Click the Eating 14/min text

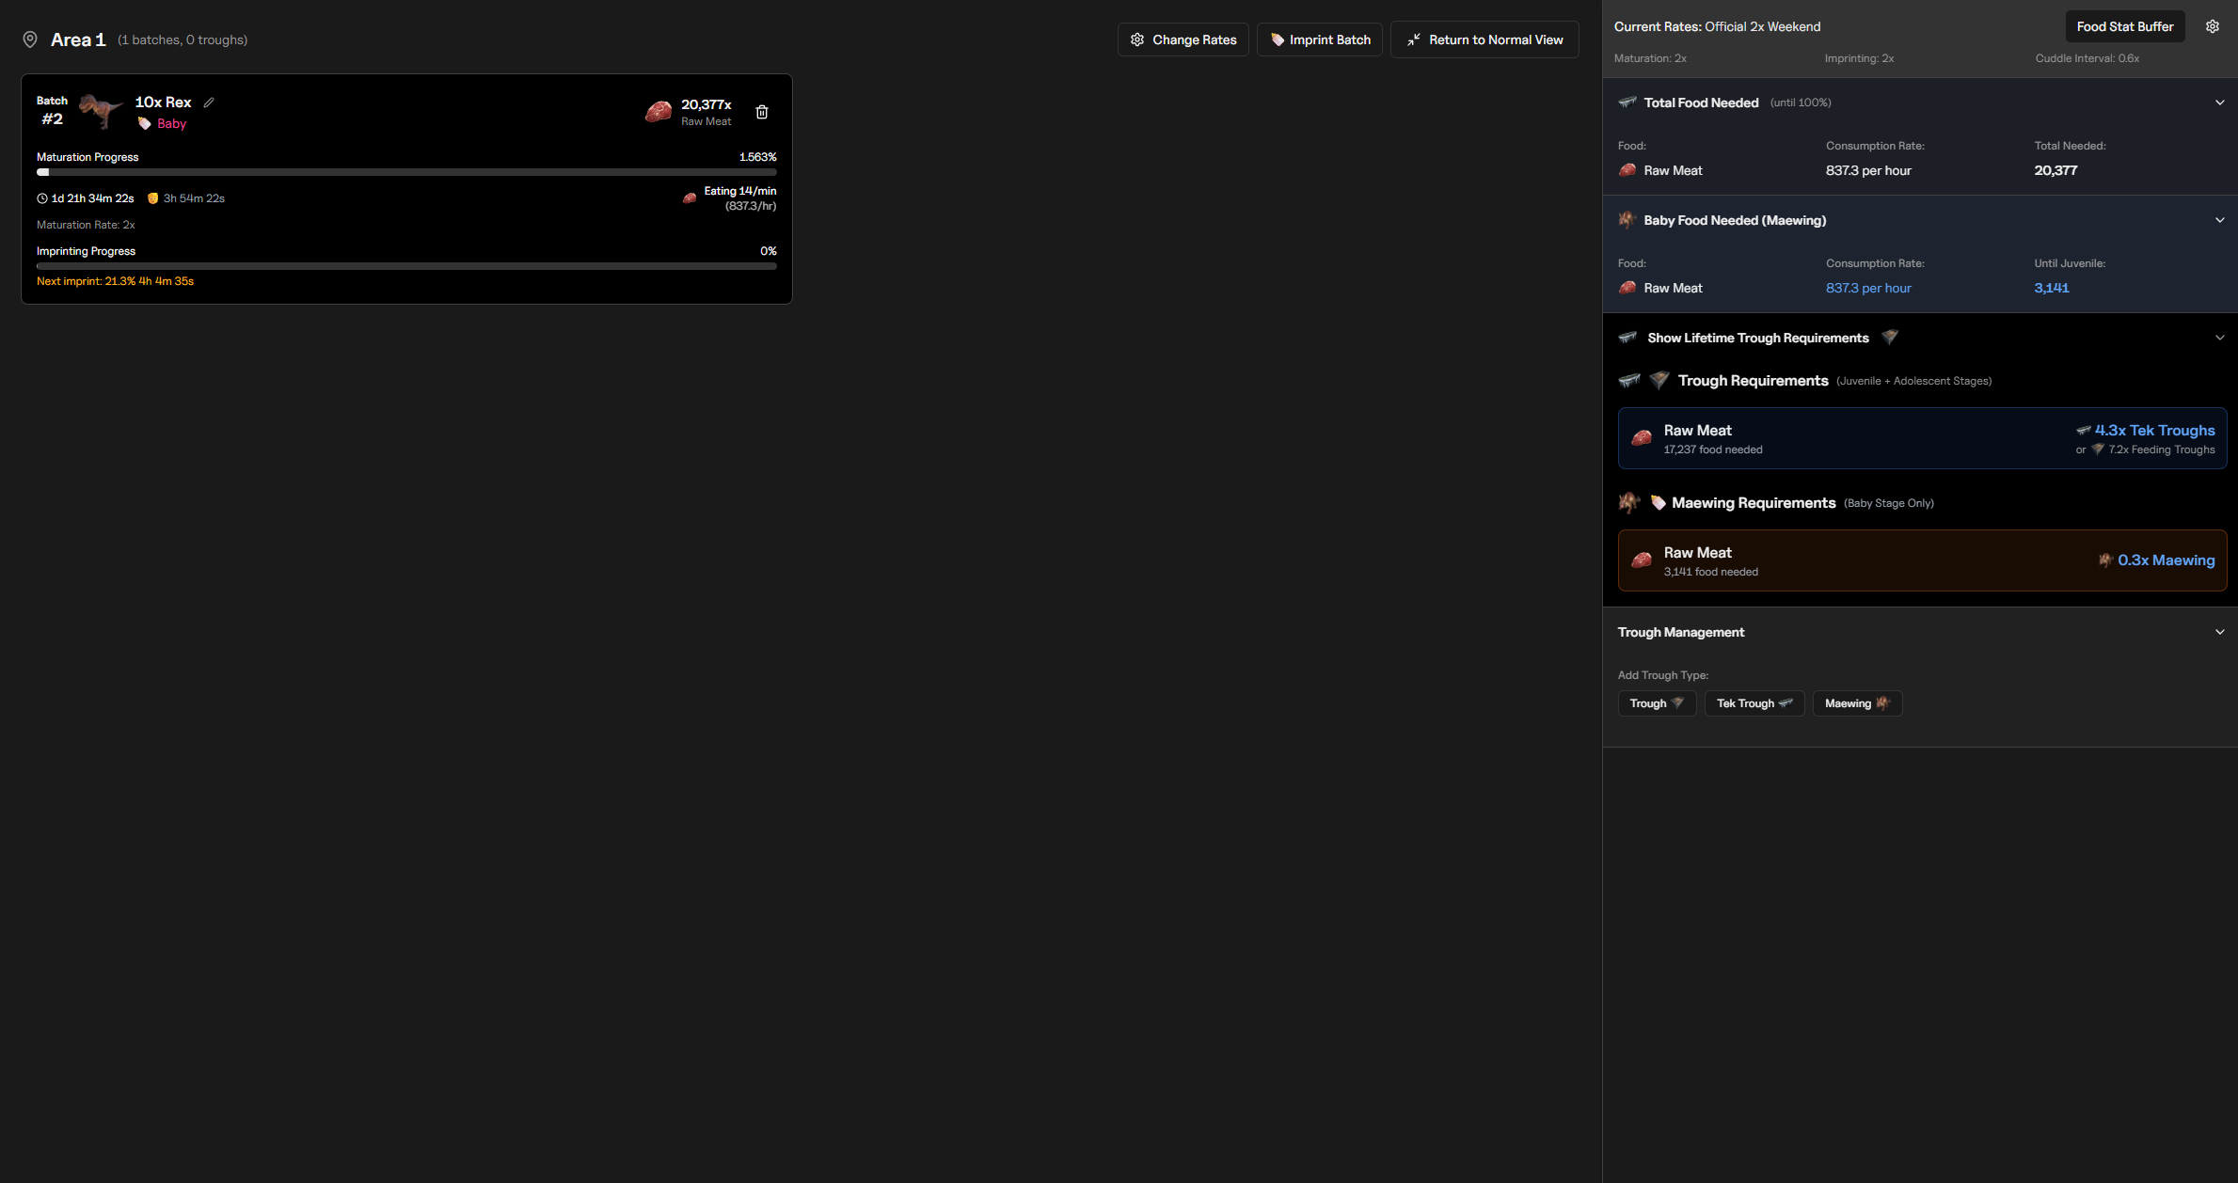pyautogui.click(x=740, y=191)
